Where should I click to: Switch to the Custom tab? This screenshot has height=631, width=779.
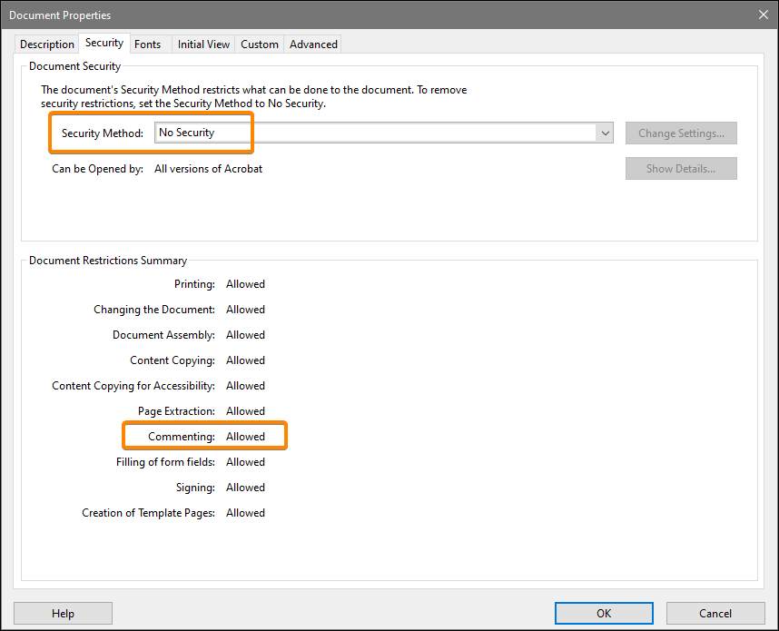click(x=259, y=44)
